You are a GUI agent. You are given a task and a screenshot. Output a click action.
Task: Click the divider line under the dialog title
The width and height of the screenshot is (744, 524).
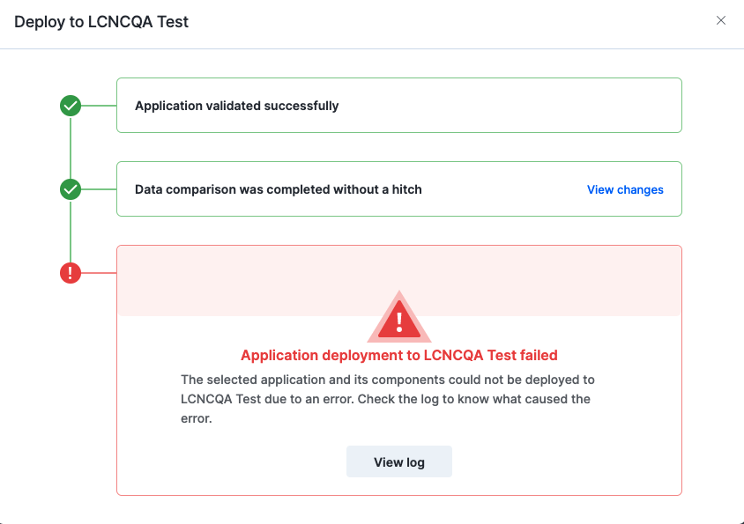click(x=372, y=48)
